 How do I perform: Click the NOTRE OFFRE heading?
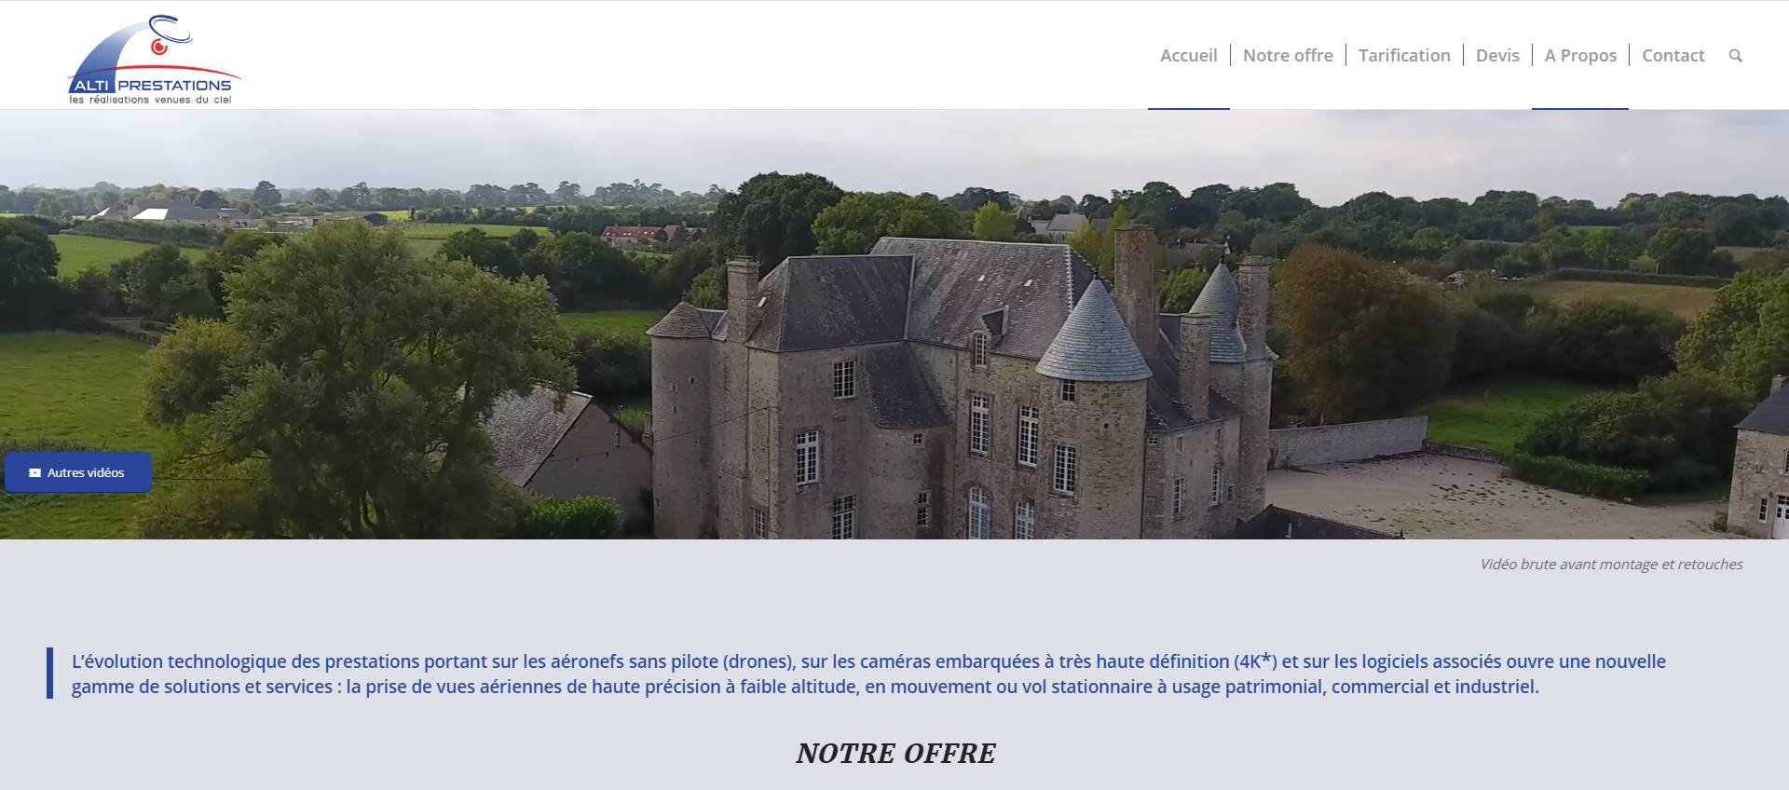(x=895, y=753)
